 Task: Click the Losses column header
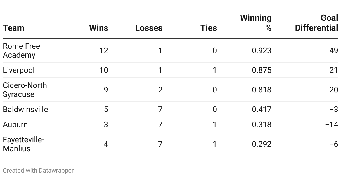149,28
